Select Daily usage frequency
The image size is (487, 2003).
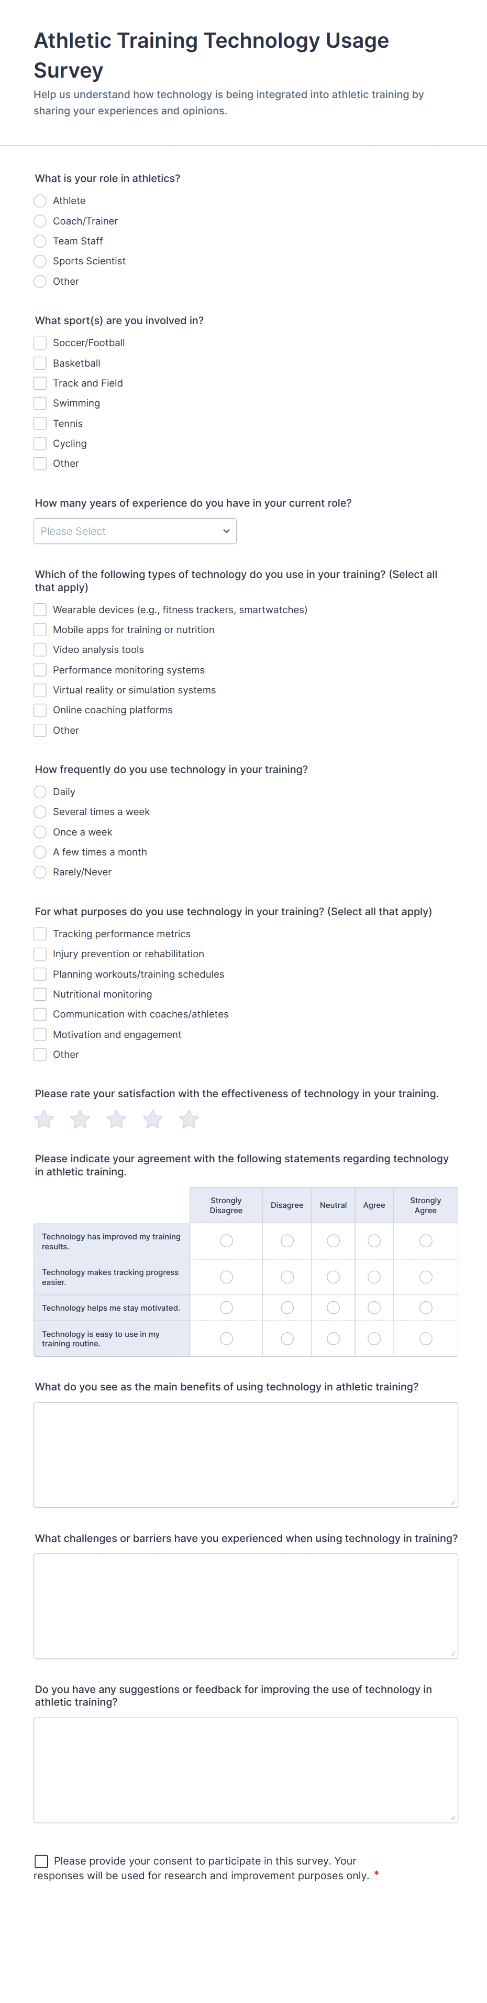coord(40,791)
